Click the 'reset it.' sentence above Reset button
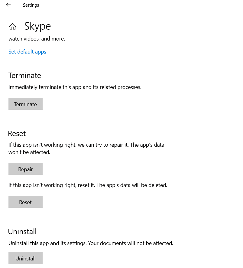The height and width of the screenshot is (268, 243). 85,185
